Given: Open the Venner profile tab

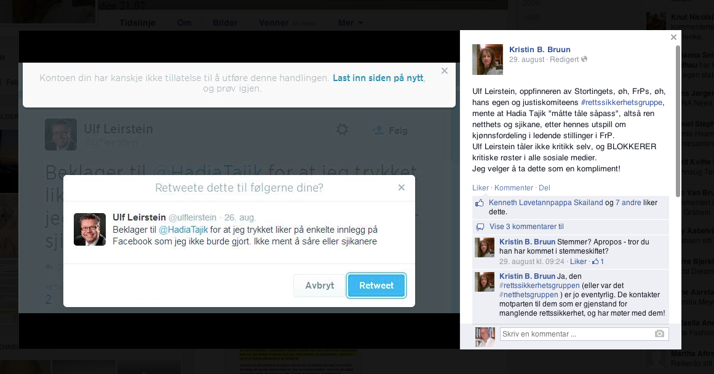Looking at the screenshot, I should 274,23.
